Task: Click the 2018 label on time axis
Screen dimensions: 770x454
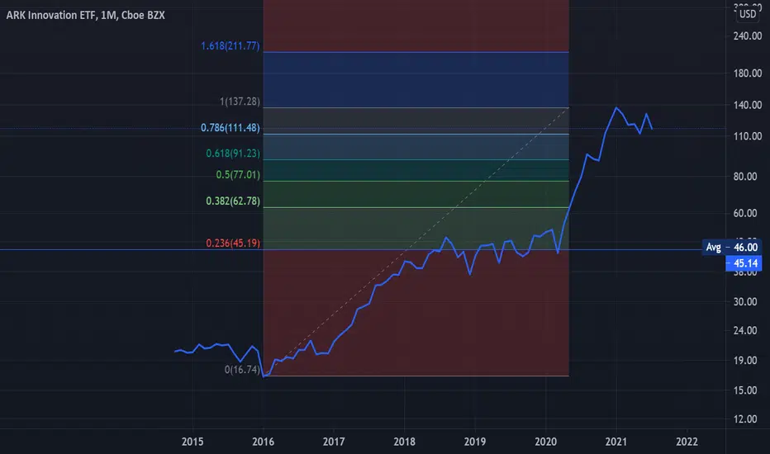Action: coord(404,442)
